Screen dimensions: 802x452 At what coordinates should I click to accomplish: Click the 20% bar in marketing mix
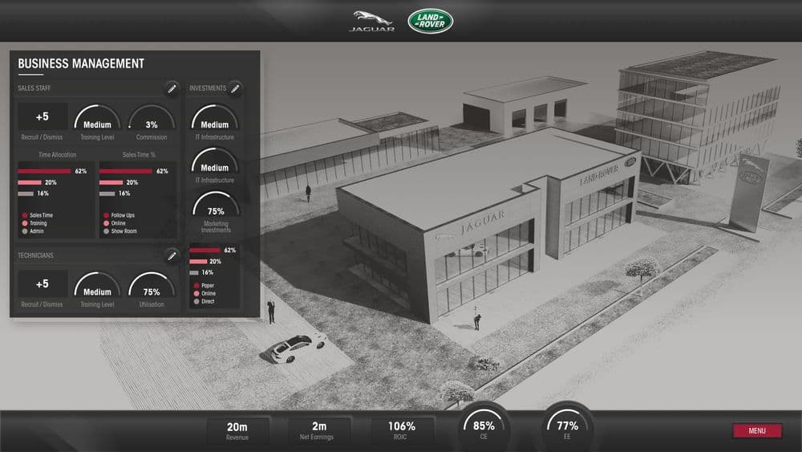pyautogui.click(x=198, y=262)
